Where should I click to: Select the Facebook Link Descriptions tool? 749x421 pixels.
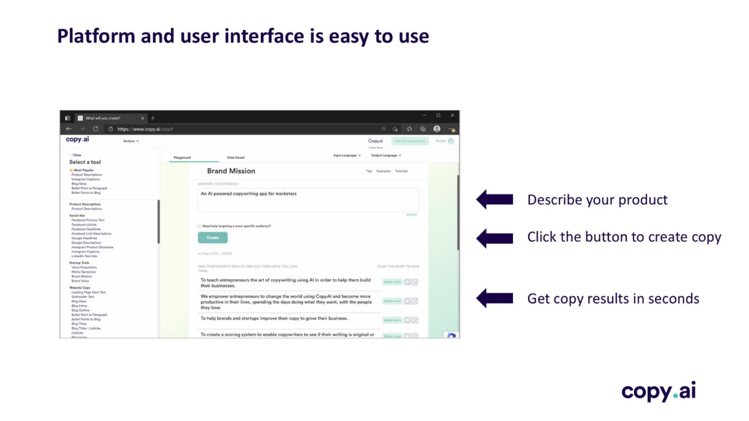tap(91, 234)
